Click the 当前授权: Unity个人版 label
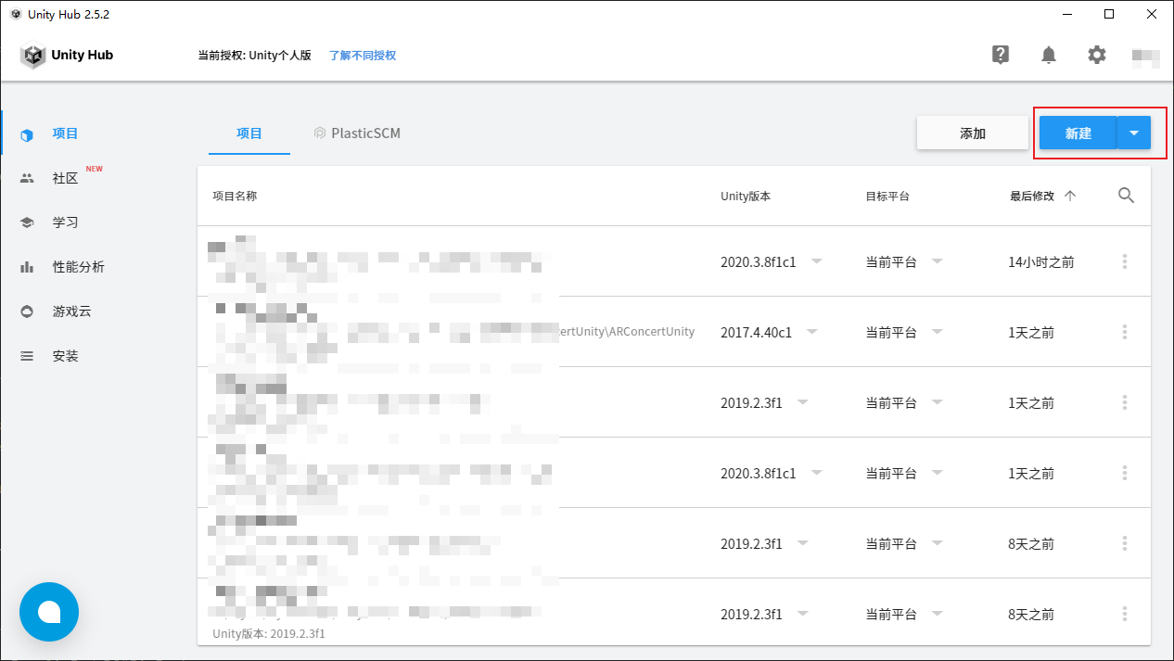This screenshot has height=661, width=1174. click(254, 56)
